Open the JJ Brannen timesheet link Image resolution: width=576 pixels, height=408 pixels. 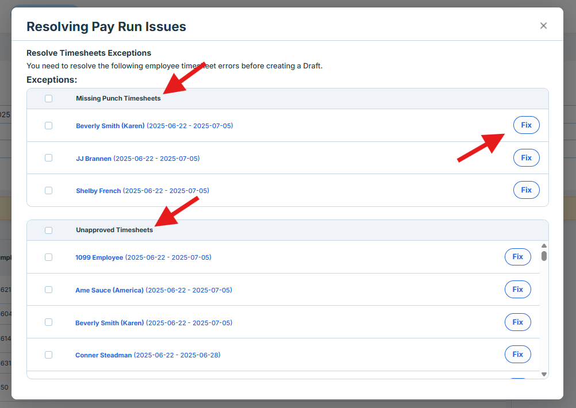click(x=94, y=159)
